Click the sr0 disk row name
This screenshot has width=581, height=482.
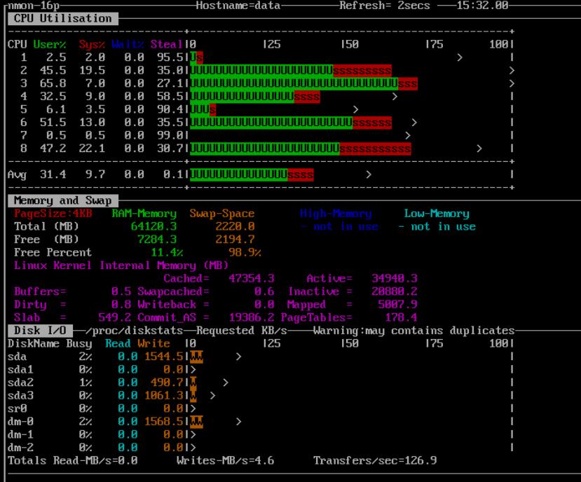coord(17,408)
